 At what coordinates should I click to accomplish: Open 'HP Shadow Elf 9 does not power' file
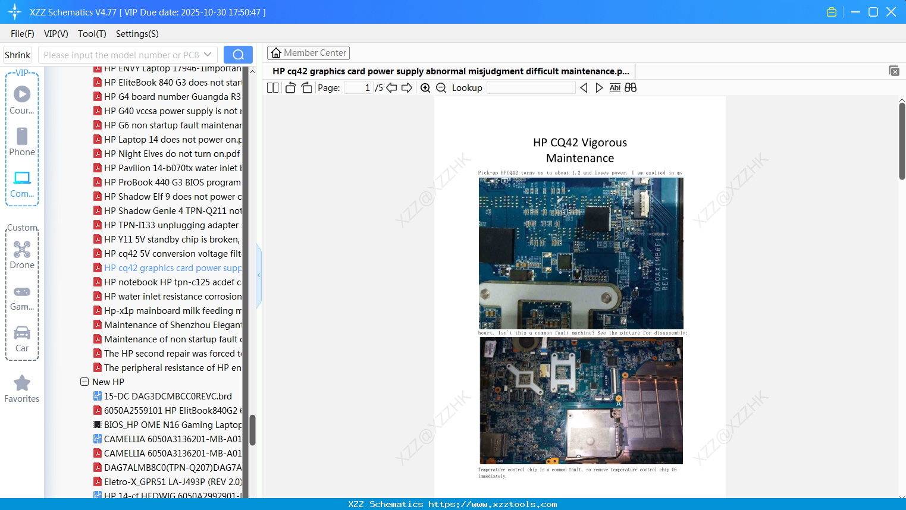pyautogui.click(x=168, y=197)
